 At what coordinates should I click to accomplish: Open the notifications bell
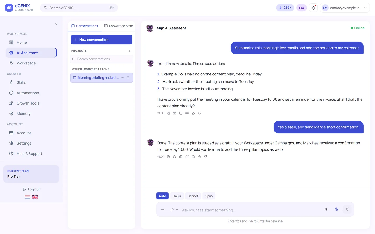click(313, 8)
